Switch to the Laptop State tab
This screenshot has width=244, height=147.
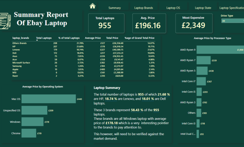(x=203, y=8)
